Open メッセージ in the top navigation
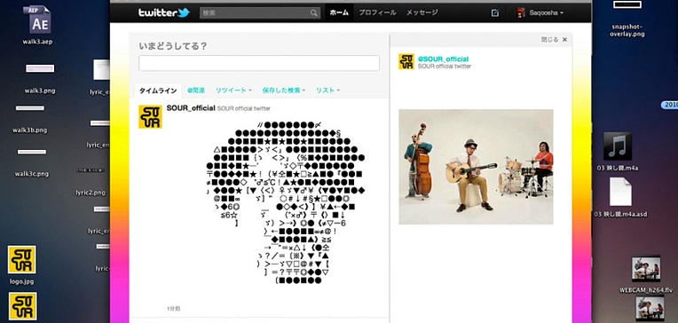Screen dimensions: 678x323 [x=422, y=13]
